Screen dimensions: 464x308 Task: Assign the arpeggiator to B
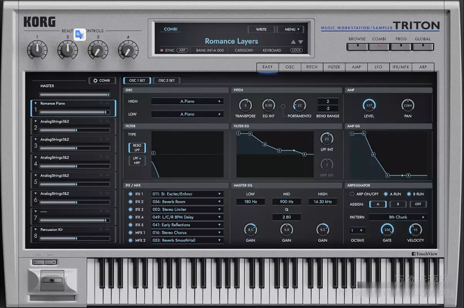coord(397,204)
